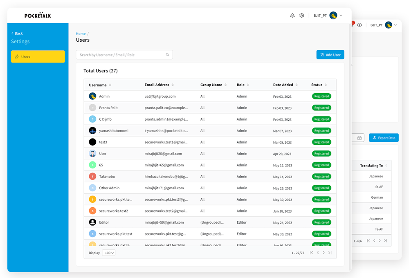Screen dimensions: 409x278
Task: Open settings gear in front window header
Action: pos(301,16)
